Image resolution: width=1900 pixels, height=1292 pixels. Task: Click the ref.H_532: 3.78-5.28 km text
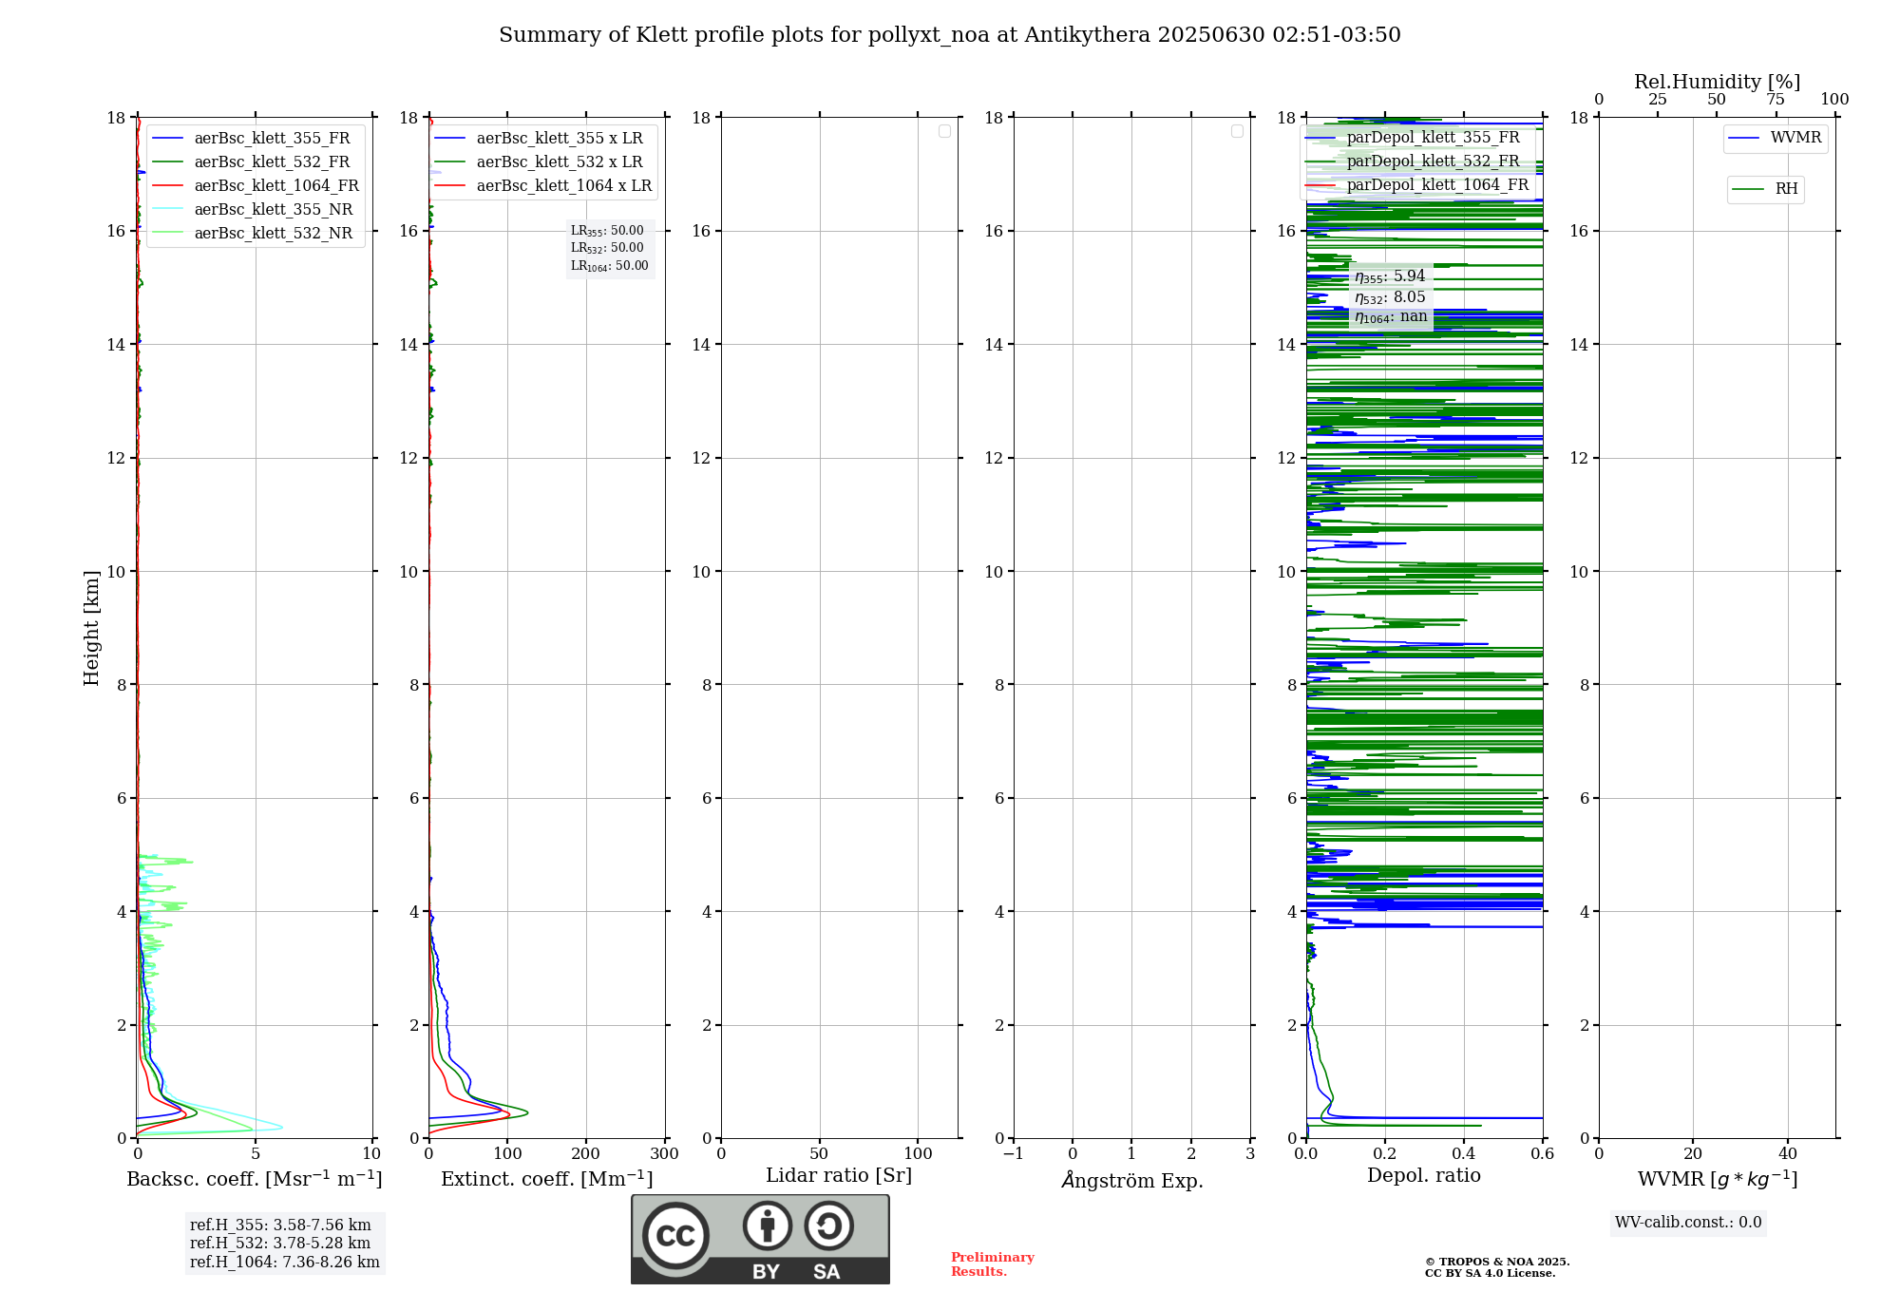280,1244
